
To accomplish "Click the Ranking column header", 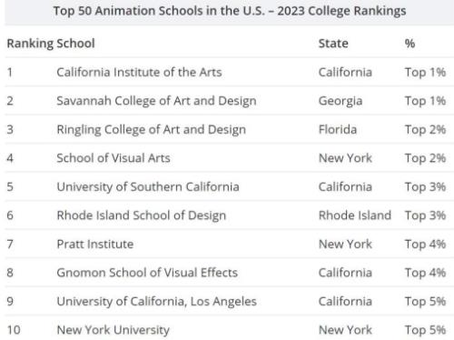I will pos(30,44).
